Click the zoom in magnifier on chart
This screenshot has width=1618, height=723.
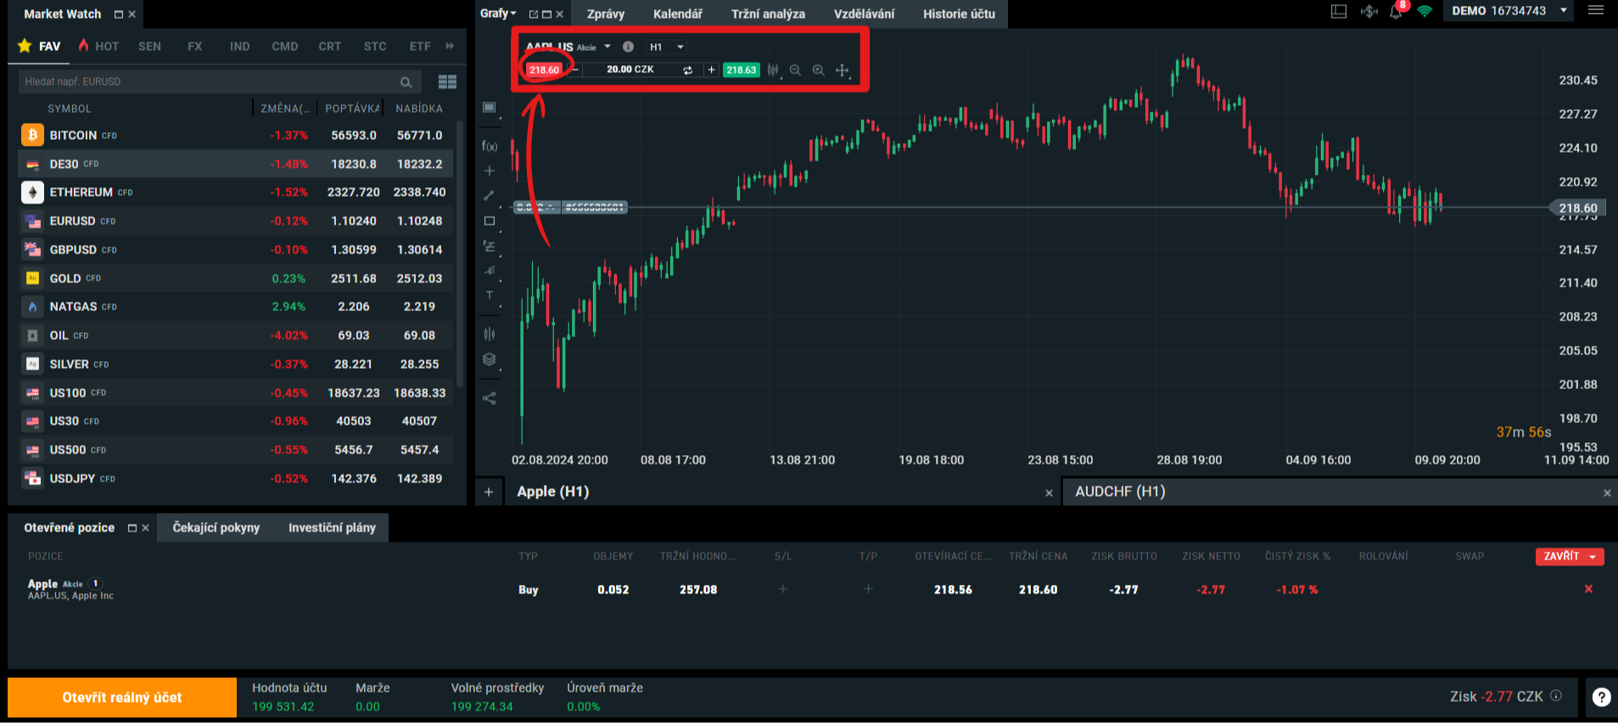pyautogui.click(x=818, y=70)
